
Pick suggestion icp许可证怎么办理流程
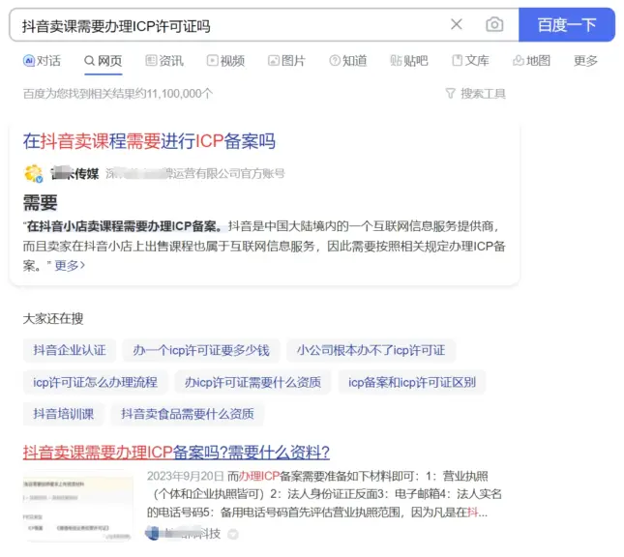[x=95, y=382]
